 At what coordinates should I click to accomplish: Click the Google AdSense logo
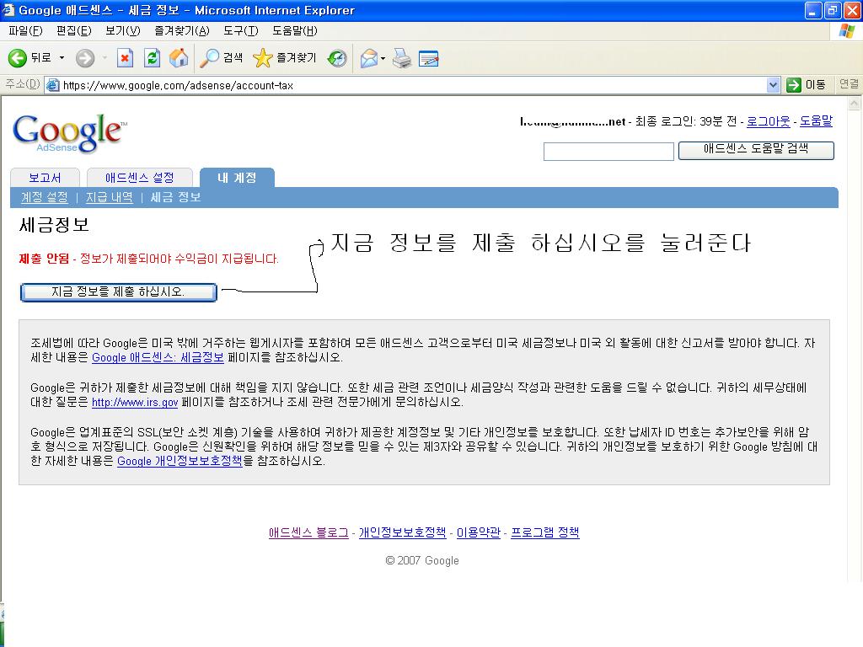[69, 132]
